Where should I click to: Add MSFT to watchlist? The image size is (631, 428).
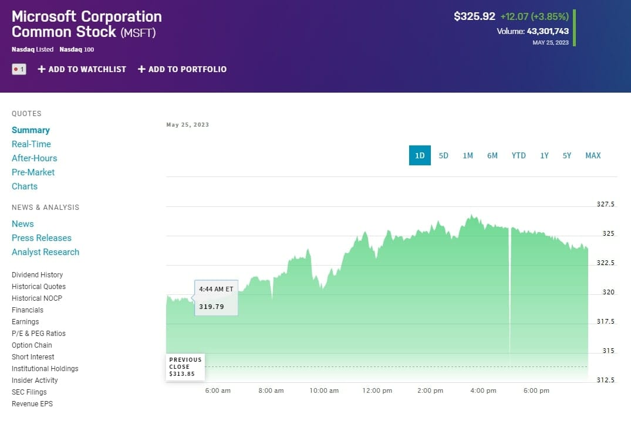(82, 69)
